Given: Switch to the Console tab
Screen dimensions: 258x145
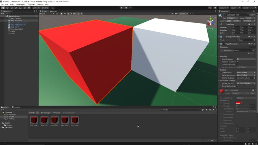Looking at the screenshot, I should click(17, 107).
